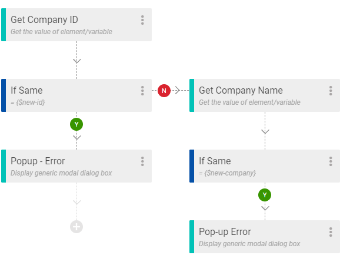Open options for If Same {$new-id} step
Viewport: 340px width, 255px height.
142,91
